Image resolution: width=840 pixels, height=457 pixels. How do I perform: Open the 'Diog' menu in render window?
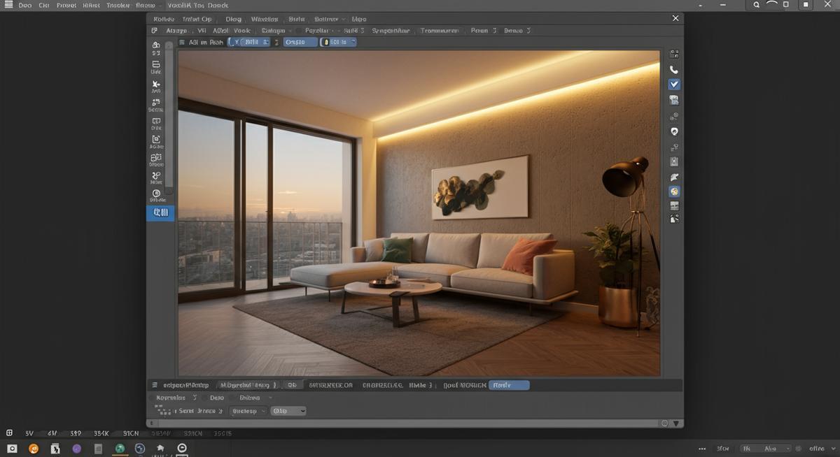[233, 20]
